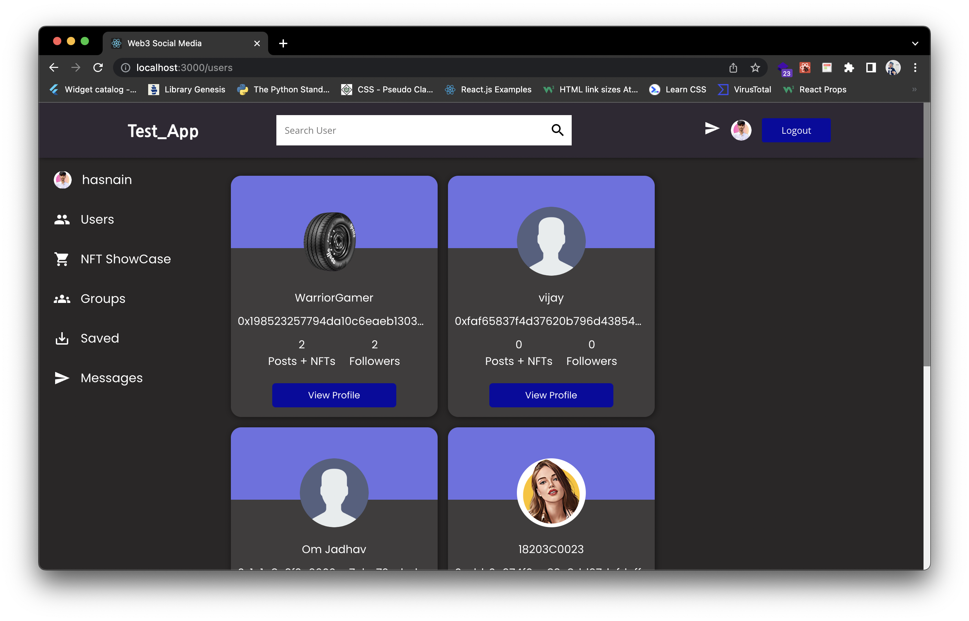Show hidden bookmarks overflow chevron

[x=914, y=90]
